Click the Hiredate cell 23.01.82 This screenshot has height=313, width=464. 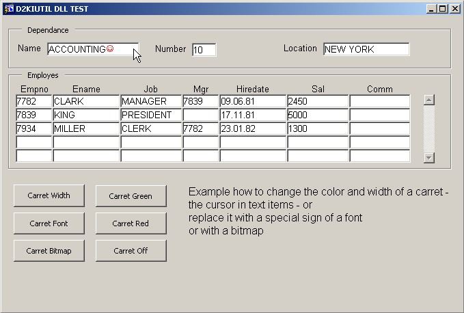point(253,128)
